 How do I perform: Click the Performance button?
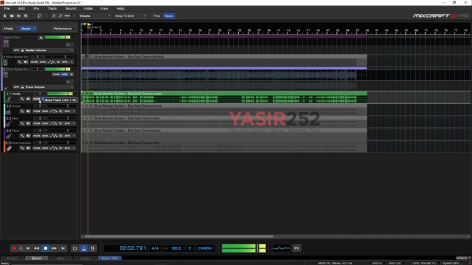pos(63,29)
